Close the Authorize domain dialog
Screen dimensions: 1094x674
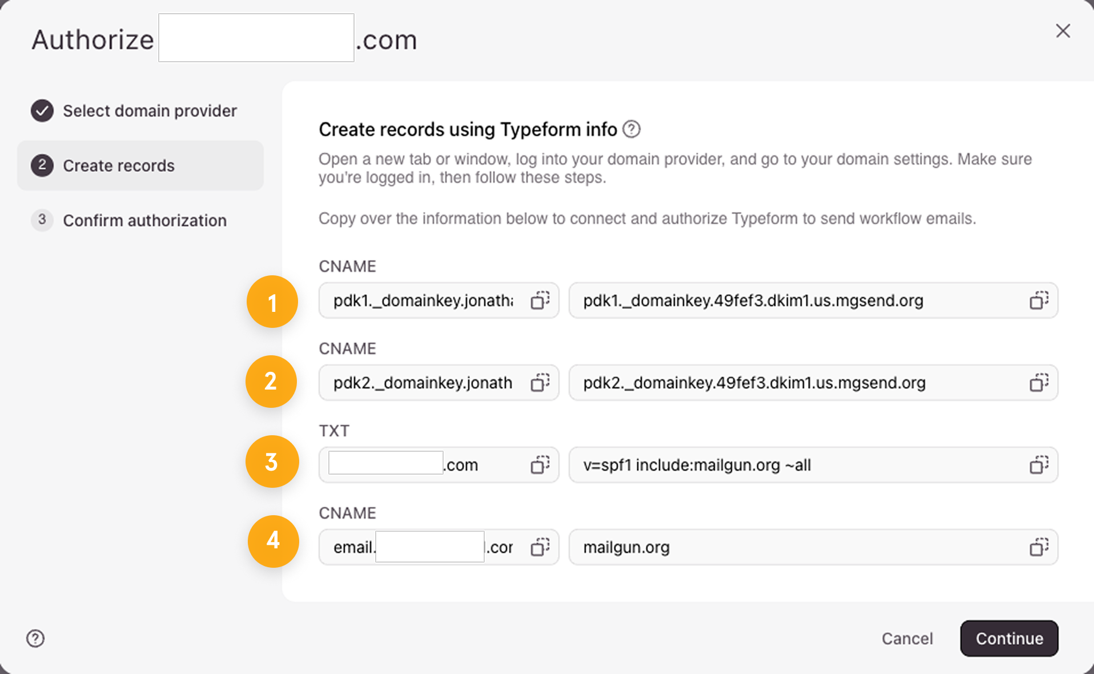click(1063, 31)
